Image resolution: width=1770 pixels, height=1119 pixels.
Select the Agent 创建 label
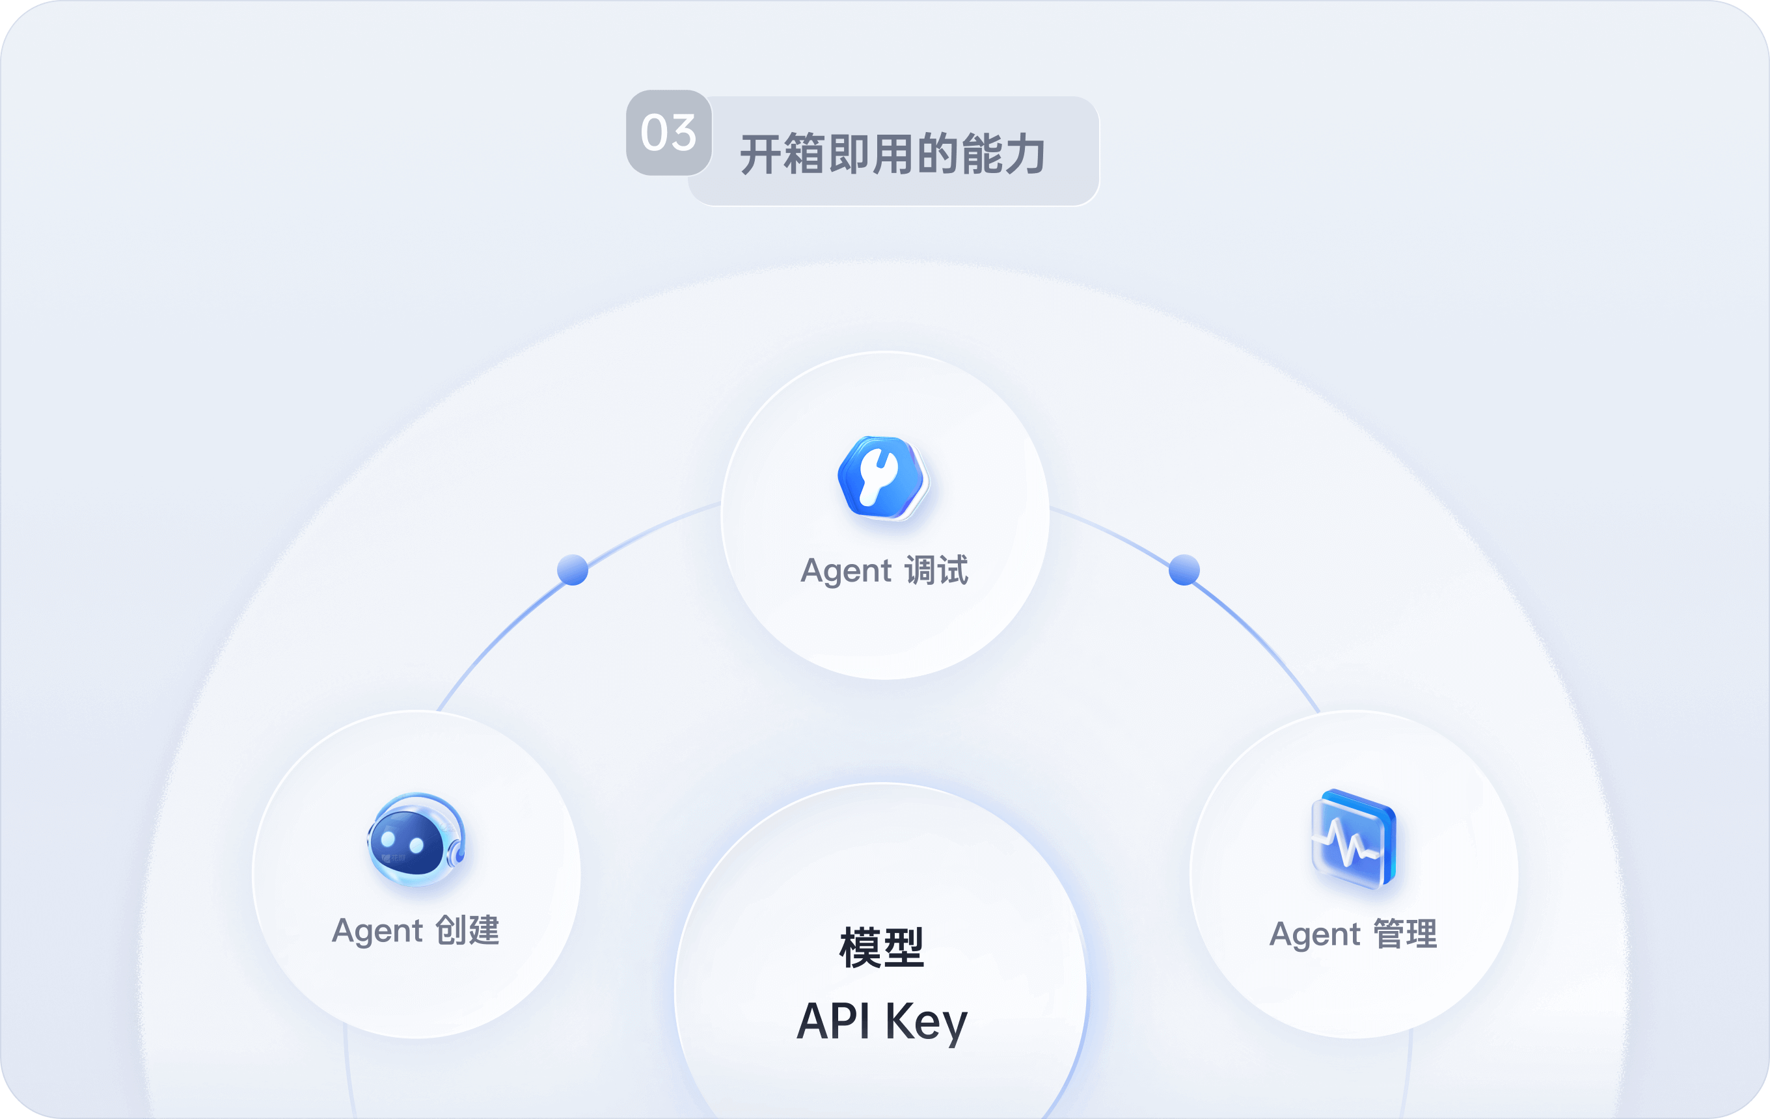pos(416,930)
